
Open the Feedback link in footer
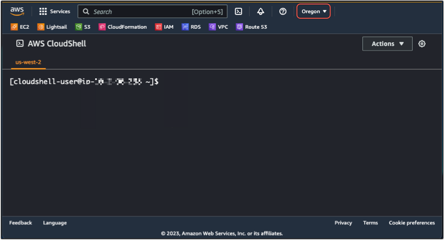point(21,223)
